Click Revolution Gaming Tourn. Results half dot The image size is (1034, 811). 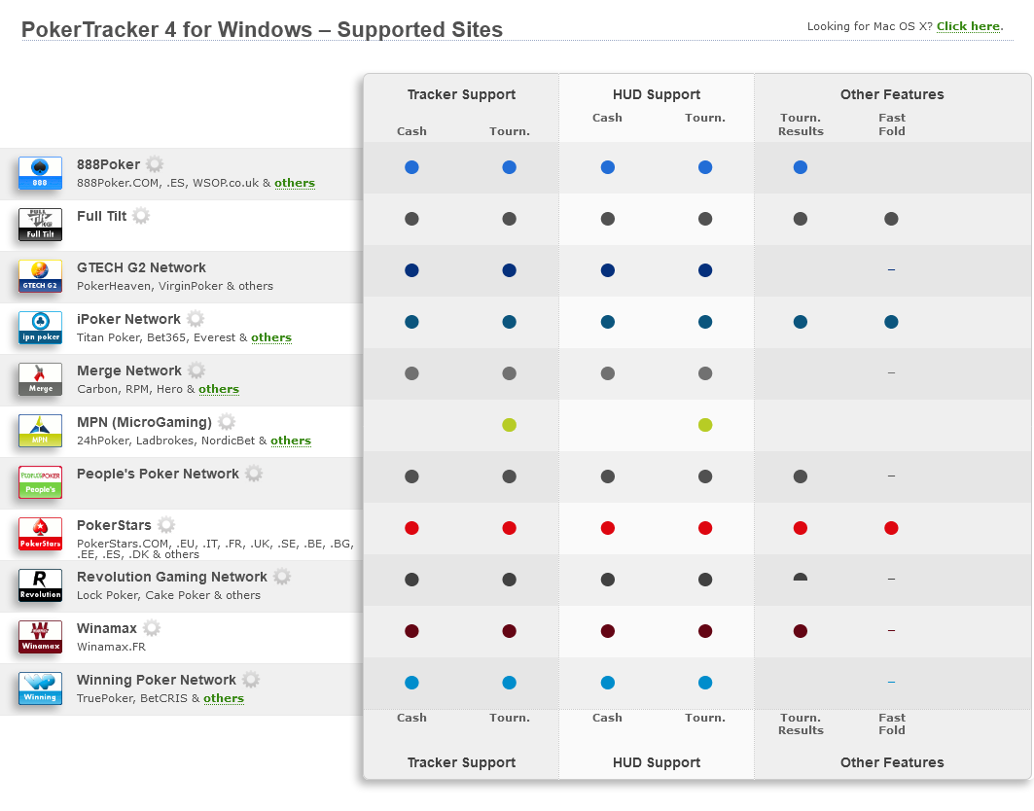(800, 577)
